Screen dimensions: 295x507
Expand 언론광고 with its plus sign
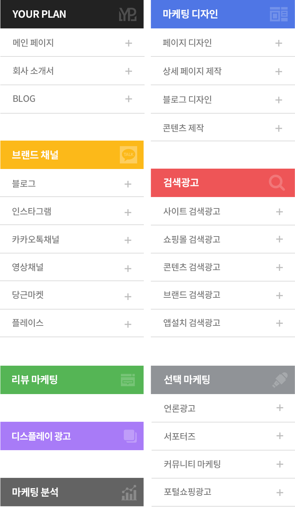click(x=280, y=408)
